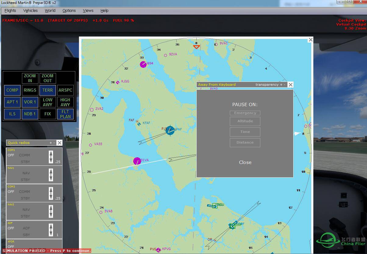Click Close in Away From Keyboard panel
This screenshot has height=254, width=367.
245,162
